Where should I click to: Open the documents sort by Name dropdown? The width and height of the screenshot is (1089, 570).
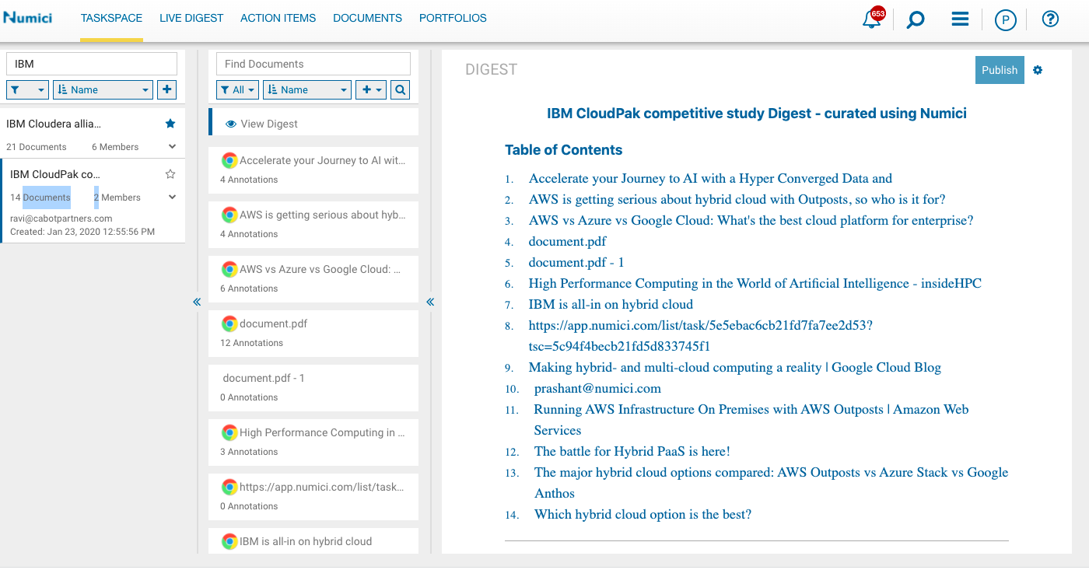click(x=307, y=89)
